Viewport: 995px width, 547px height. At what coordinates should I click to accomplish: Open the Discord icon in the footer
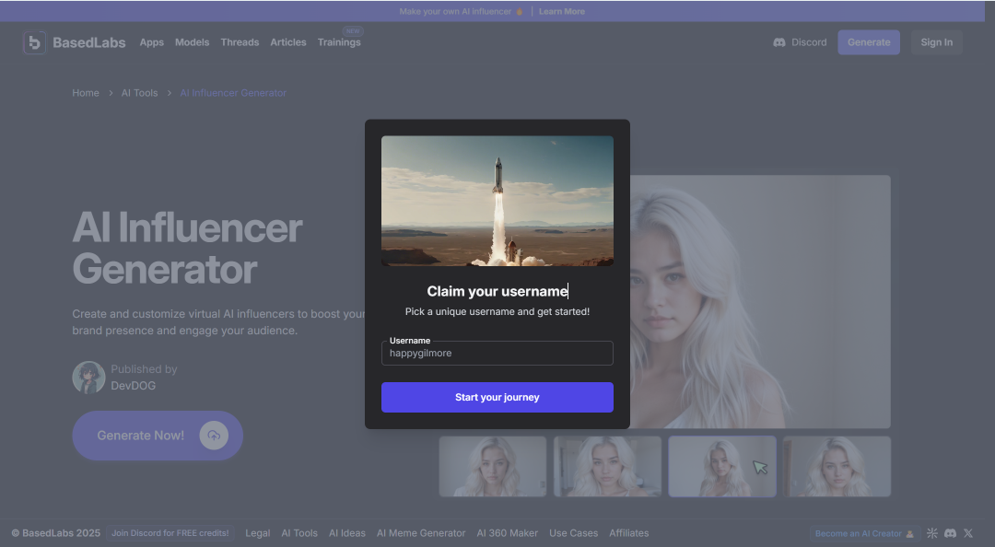pyautogui.click(x=950, y=534)
